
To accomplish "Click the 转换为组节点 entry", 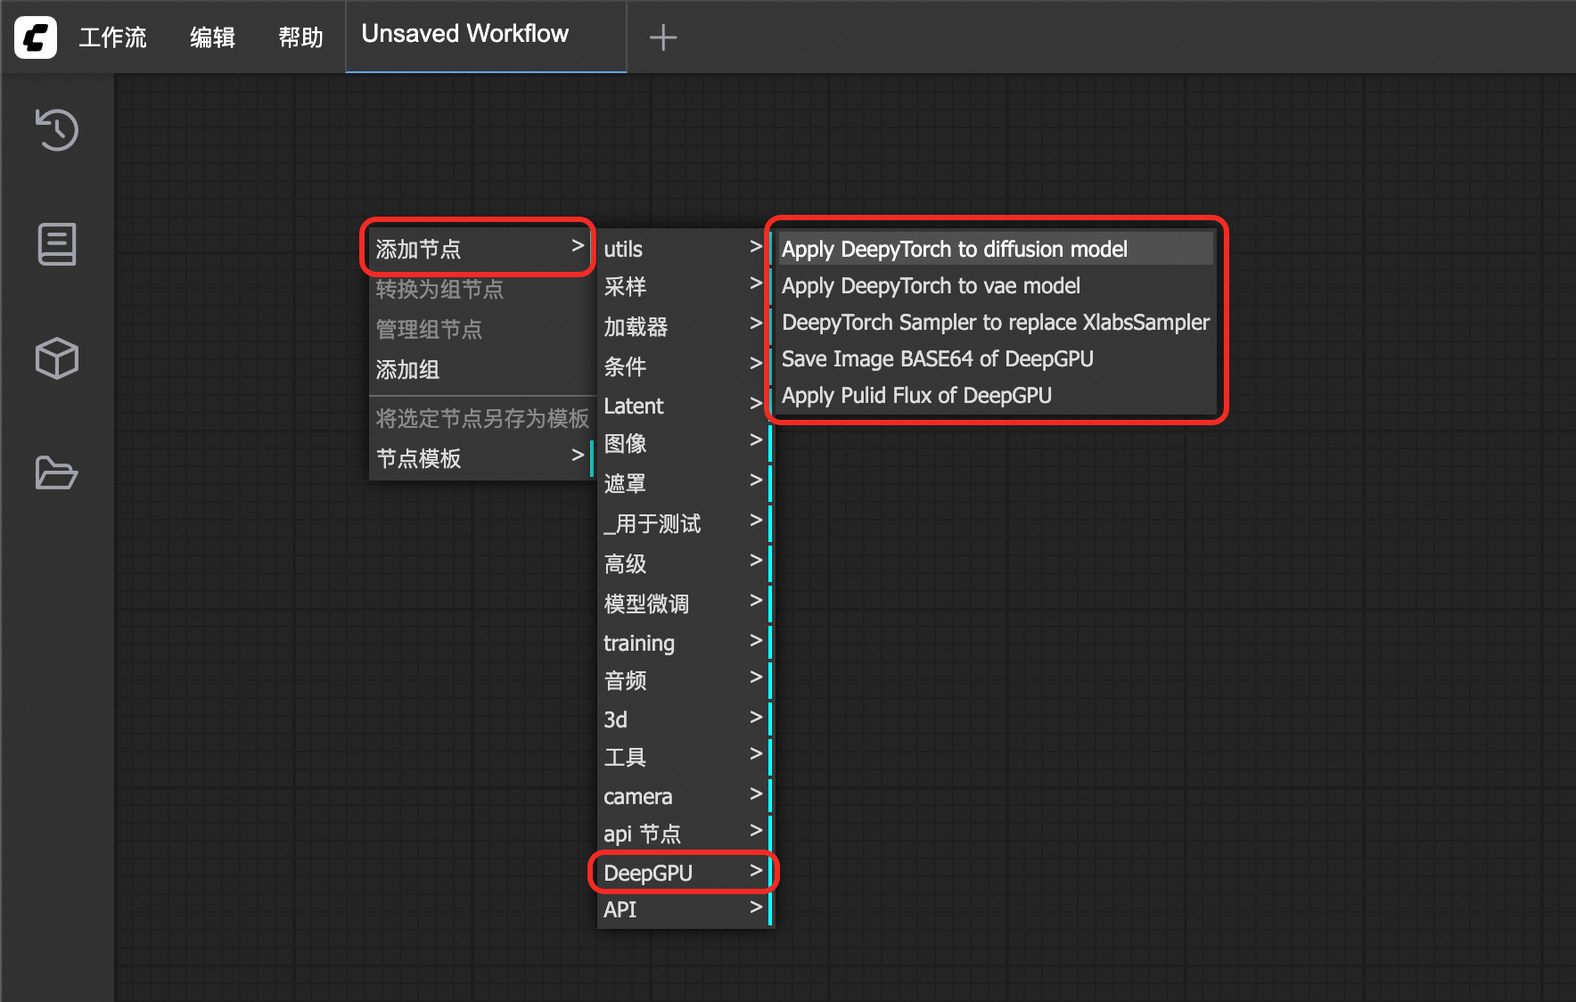I will 480,289.
